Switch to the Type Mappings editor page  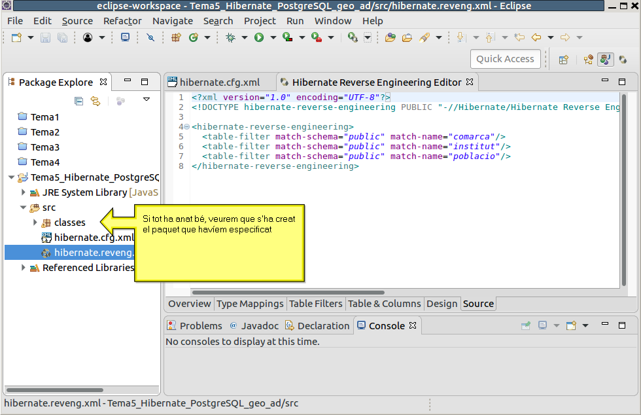coord(250,304)
